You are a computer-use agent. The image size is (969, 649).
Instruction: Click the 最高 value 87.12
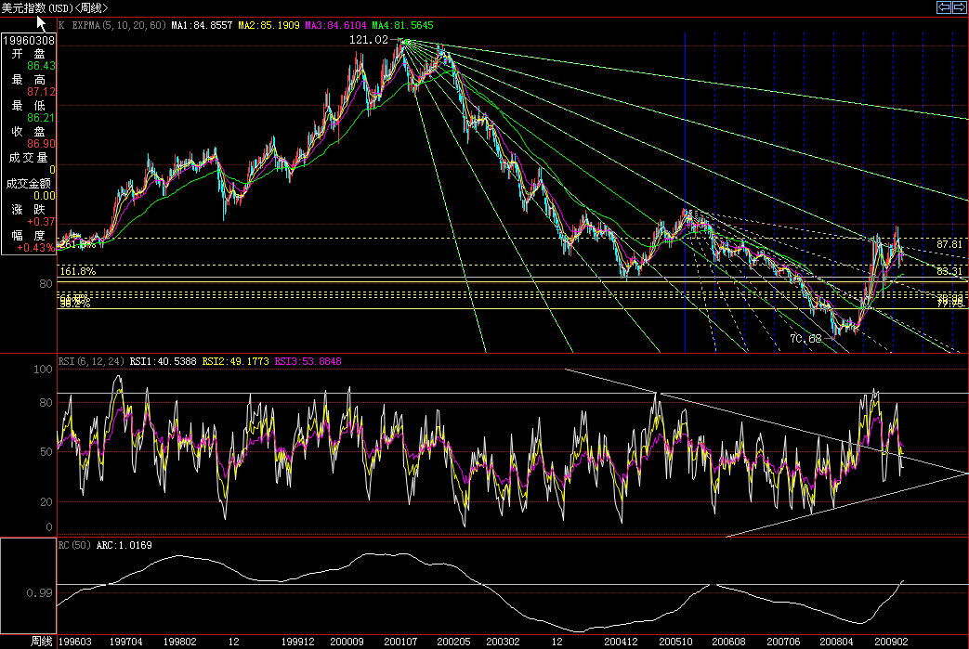(x=42, y=92)
